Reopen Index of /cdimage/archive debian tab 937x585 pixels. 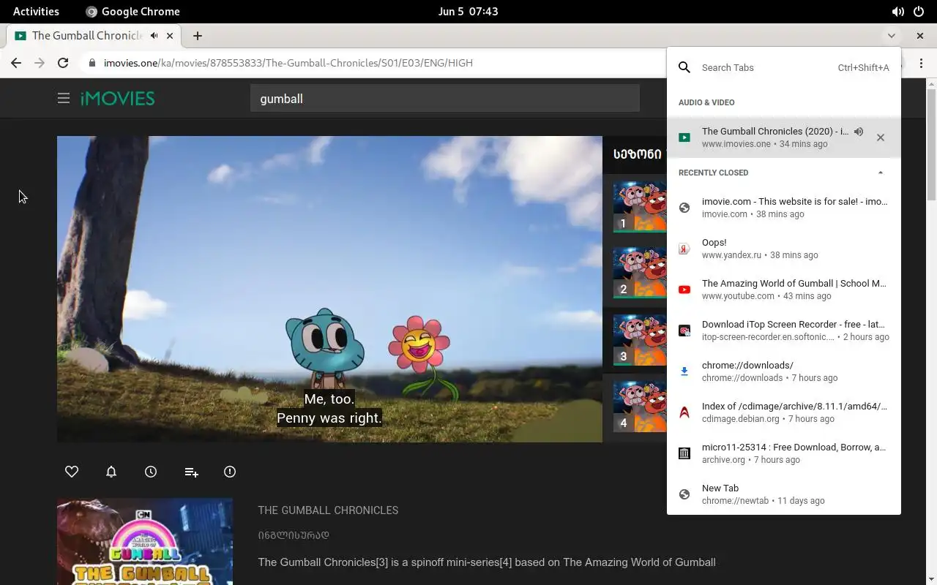coord(784,412)
